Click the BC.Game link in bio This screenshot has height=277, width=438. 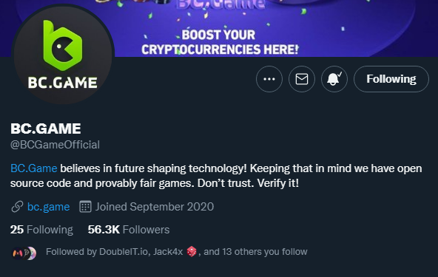(34, 168)
